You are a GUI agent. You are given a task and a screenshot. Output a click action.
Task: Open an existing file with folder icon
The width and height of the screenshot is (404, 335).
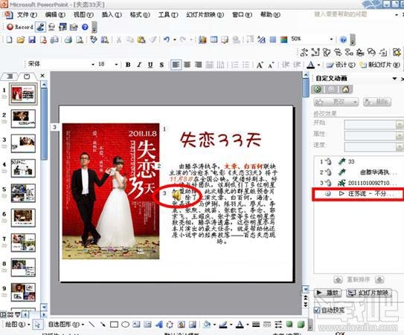(21, 39)
